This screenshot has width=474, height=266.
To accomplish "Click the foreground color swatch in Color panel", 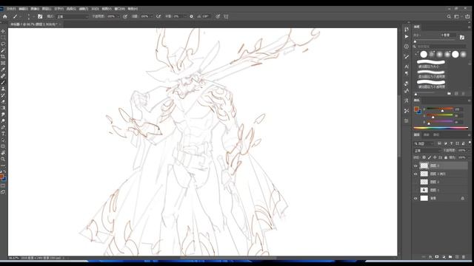I will pyautogui.click(x=416, y=109).
